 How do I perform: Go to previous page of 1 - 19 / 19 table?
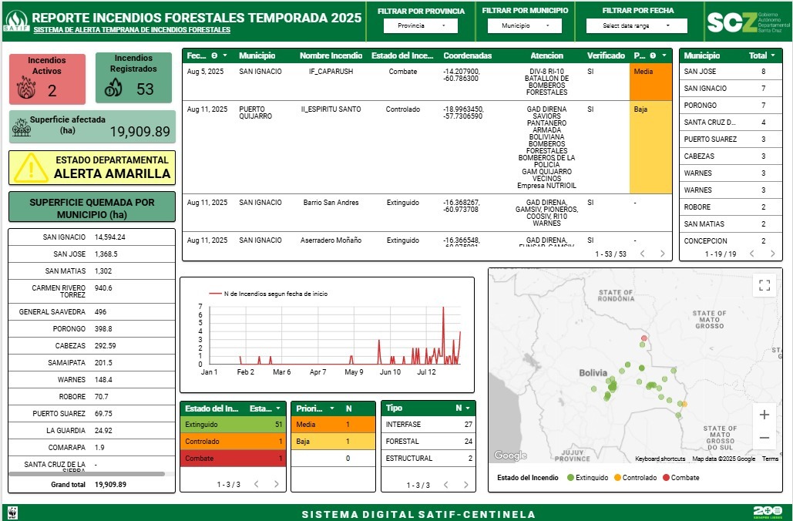pos(752,254)
